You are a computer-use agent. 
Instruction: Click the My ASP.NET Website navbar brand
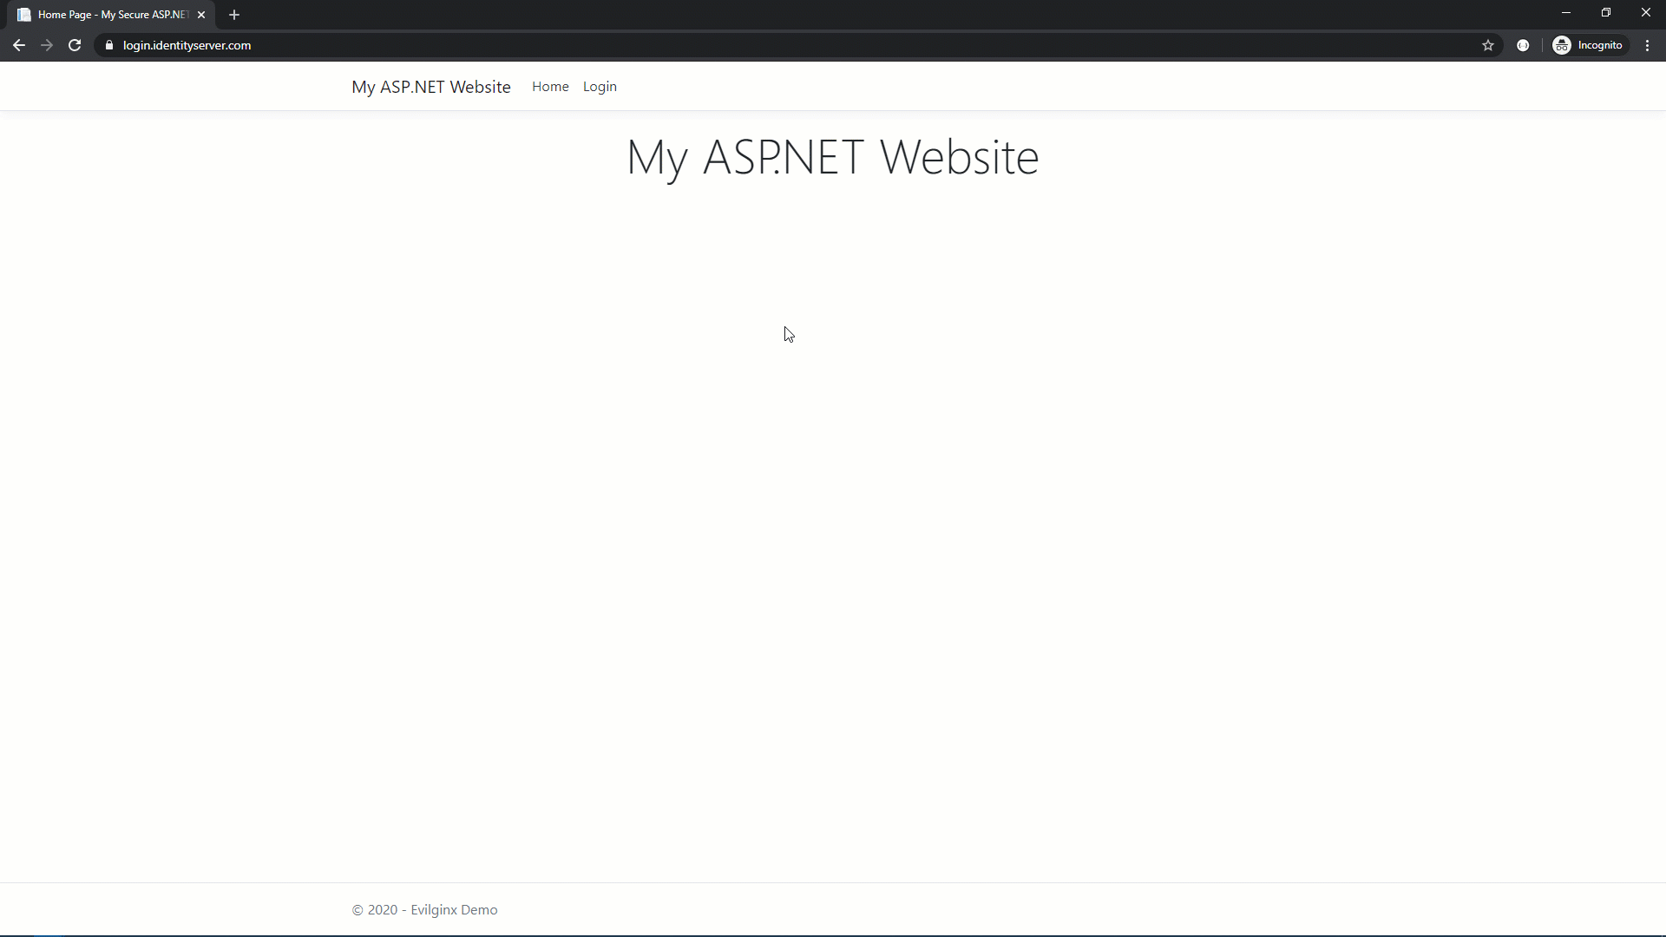431,87
